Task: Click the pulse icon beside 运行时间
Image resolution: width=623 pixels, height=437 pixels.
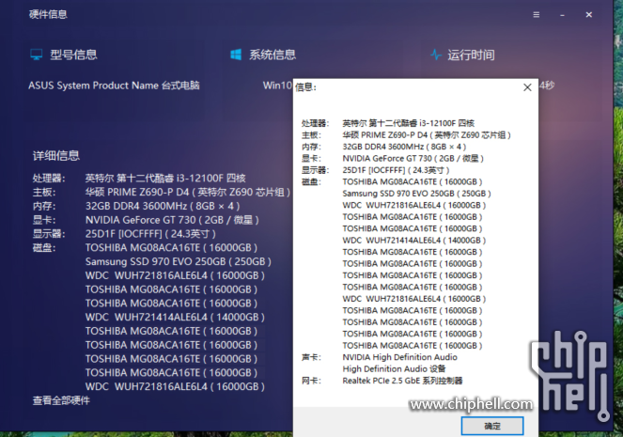Action: 436,55
